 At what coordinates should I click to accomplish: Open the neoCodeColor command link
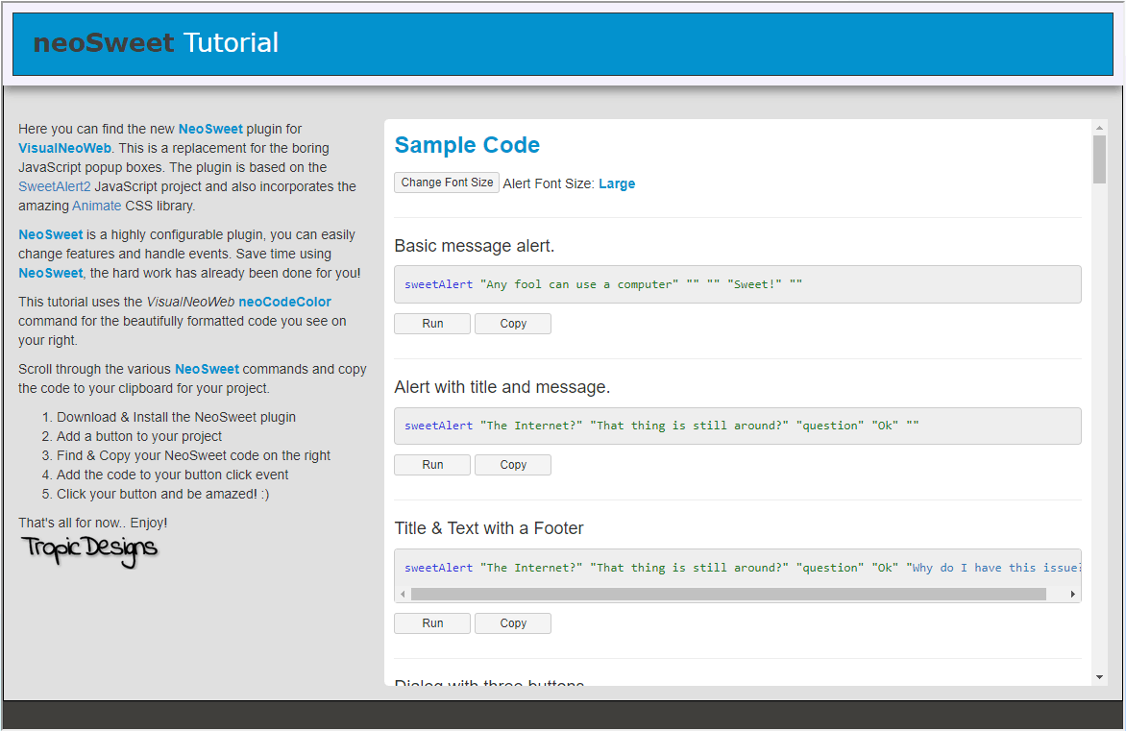click(285, 302)
